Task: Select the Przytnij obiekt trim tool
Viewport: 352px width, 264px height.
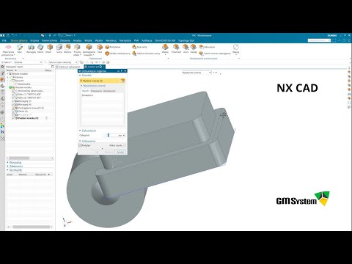Action: [x=77, y=50]
